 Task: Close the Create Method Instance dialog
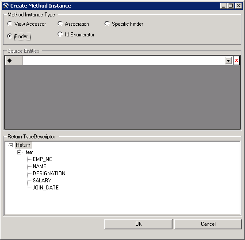pos(239,6)
